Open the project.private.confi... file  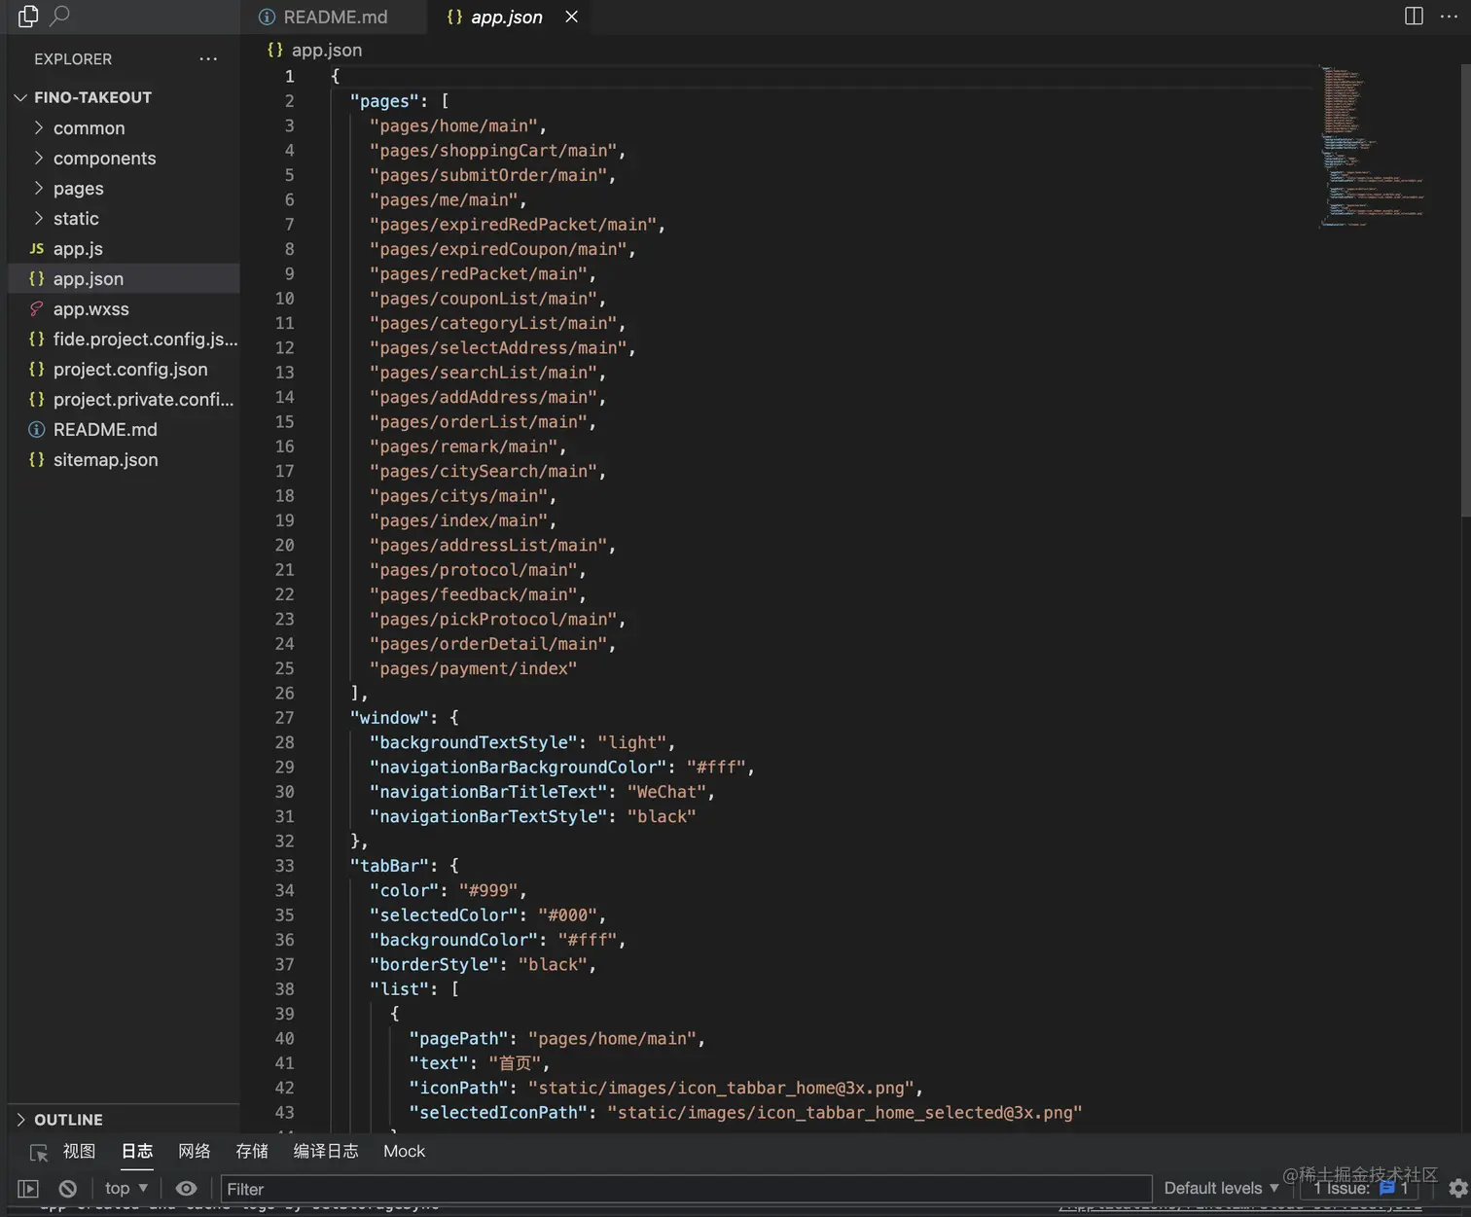124,400
